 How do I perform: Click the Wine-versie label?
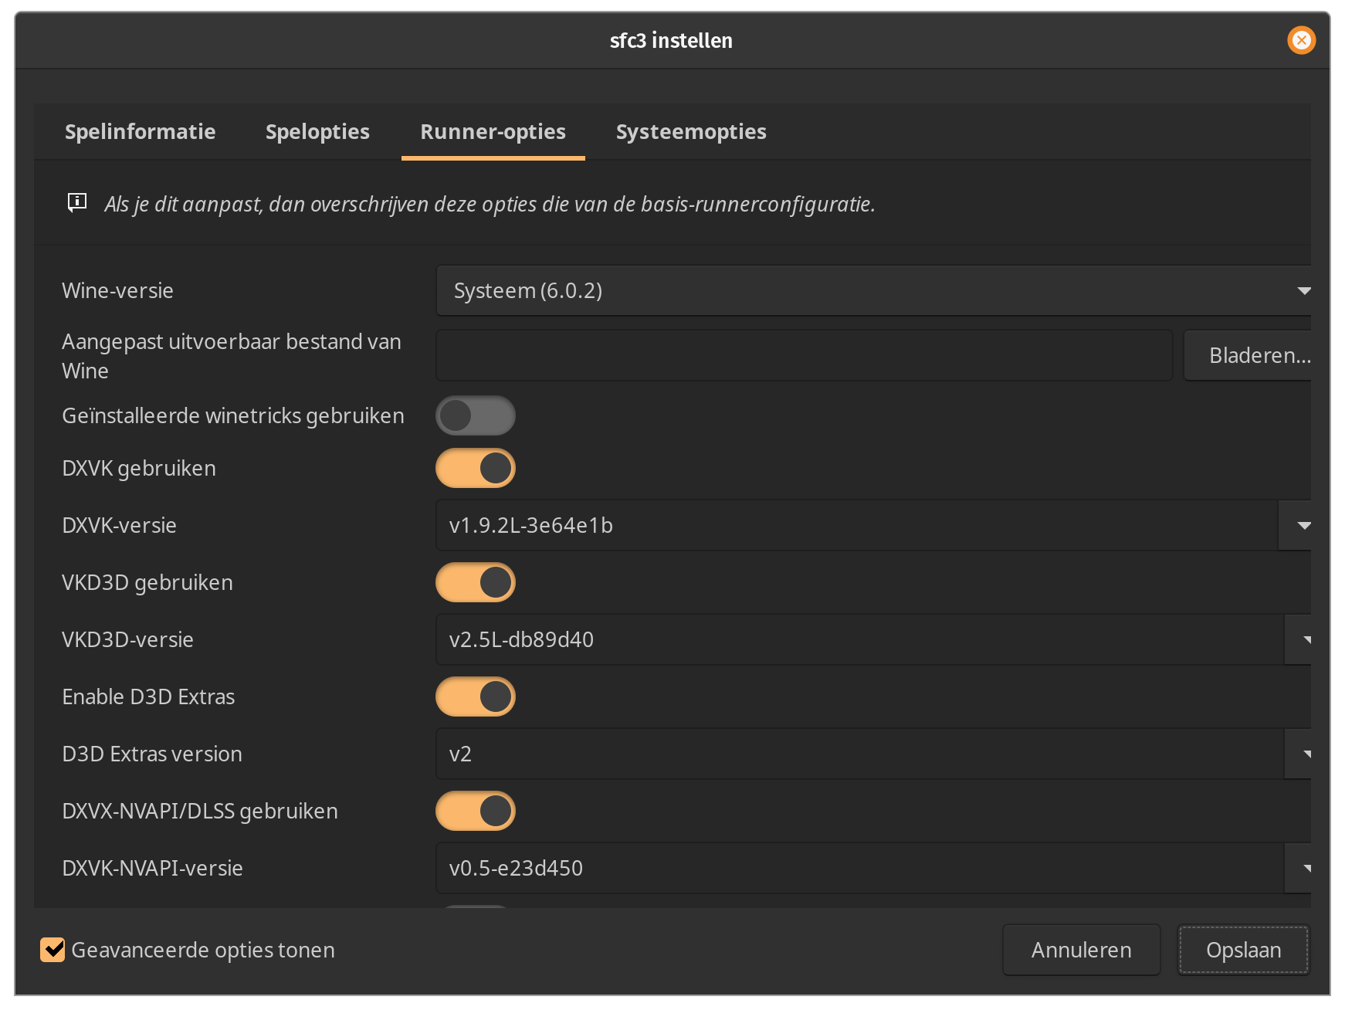117,290
